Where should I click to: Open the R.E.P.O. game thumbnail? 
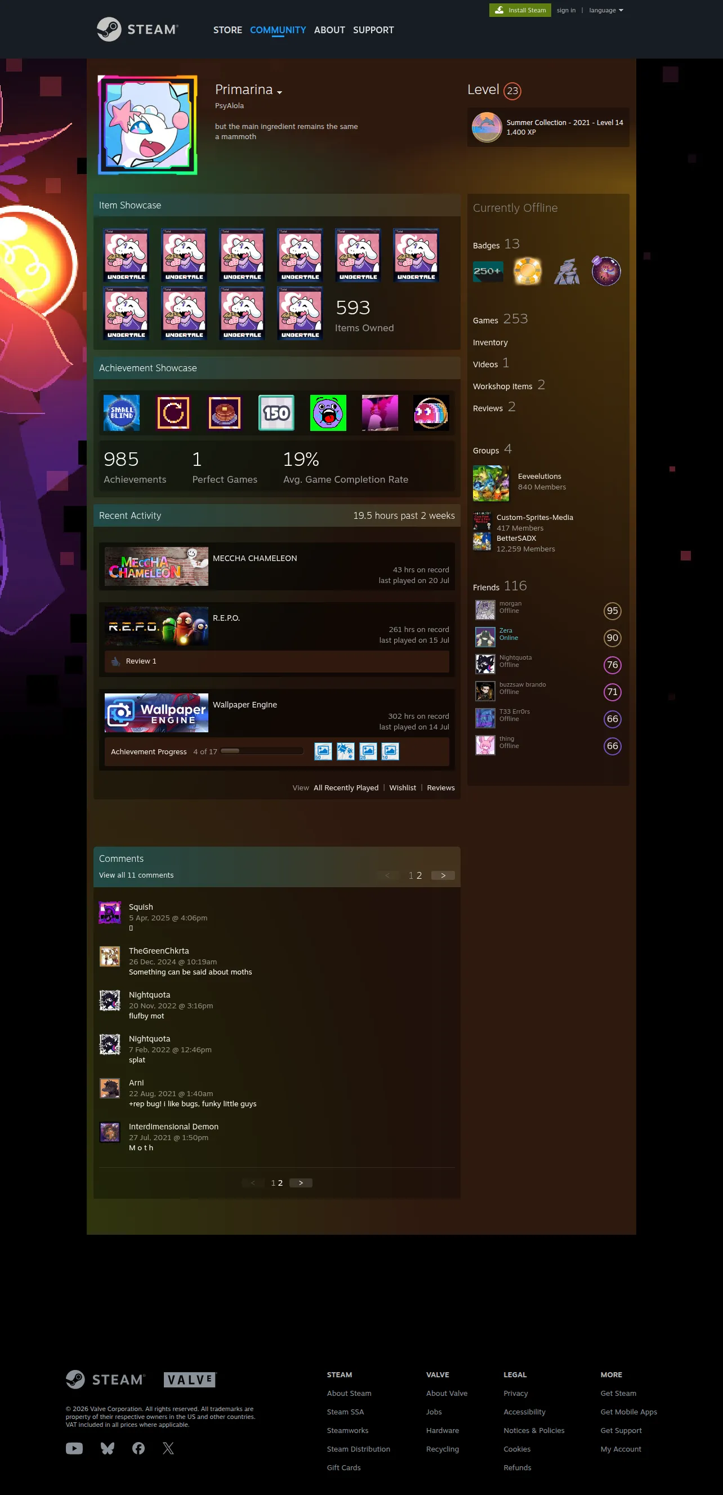coord(156,626)
